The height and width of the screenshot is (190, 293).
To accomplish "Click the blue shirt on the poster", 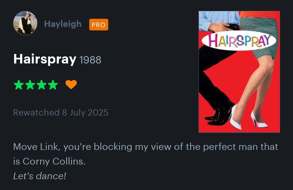I will tap(219, 20).
